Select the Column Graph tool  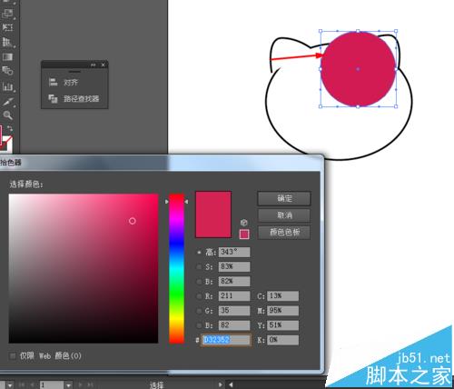7,86
